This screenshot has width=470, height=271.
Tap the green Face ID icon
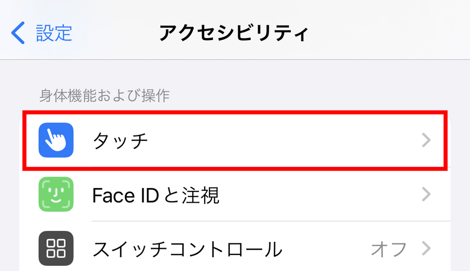[56, 195]
